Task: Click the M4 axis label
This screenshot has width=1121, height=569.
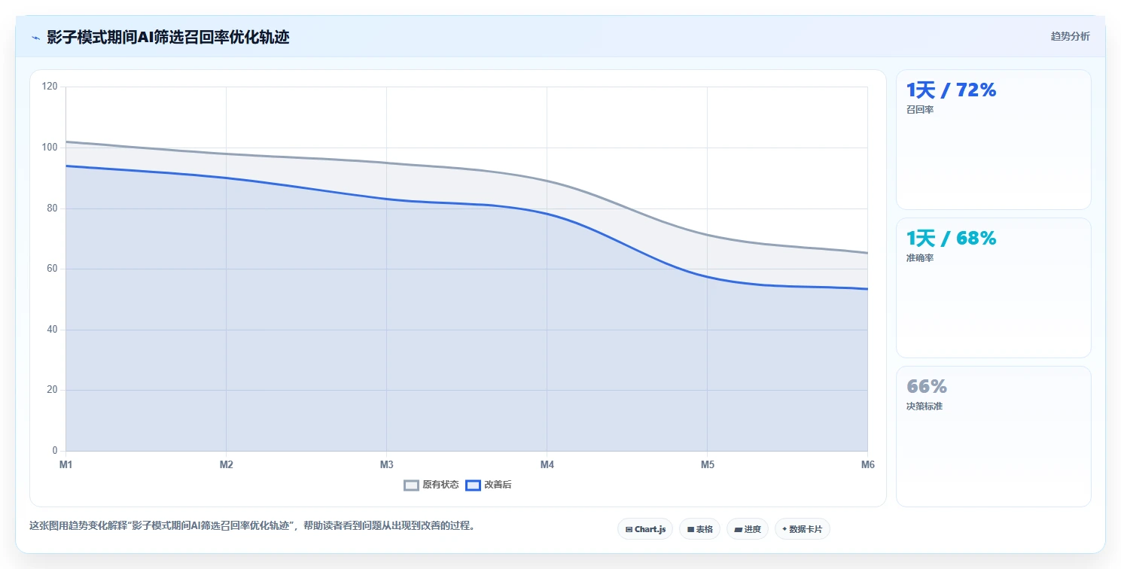Action: pos(547,464)
